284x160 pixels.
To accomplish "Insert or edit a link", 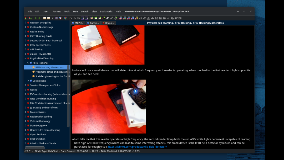I will 111,18.
